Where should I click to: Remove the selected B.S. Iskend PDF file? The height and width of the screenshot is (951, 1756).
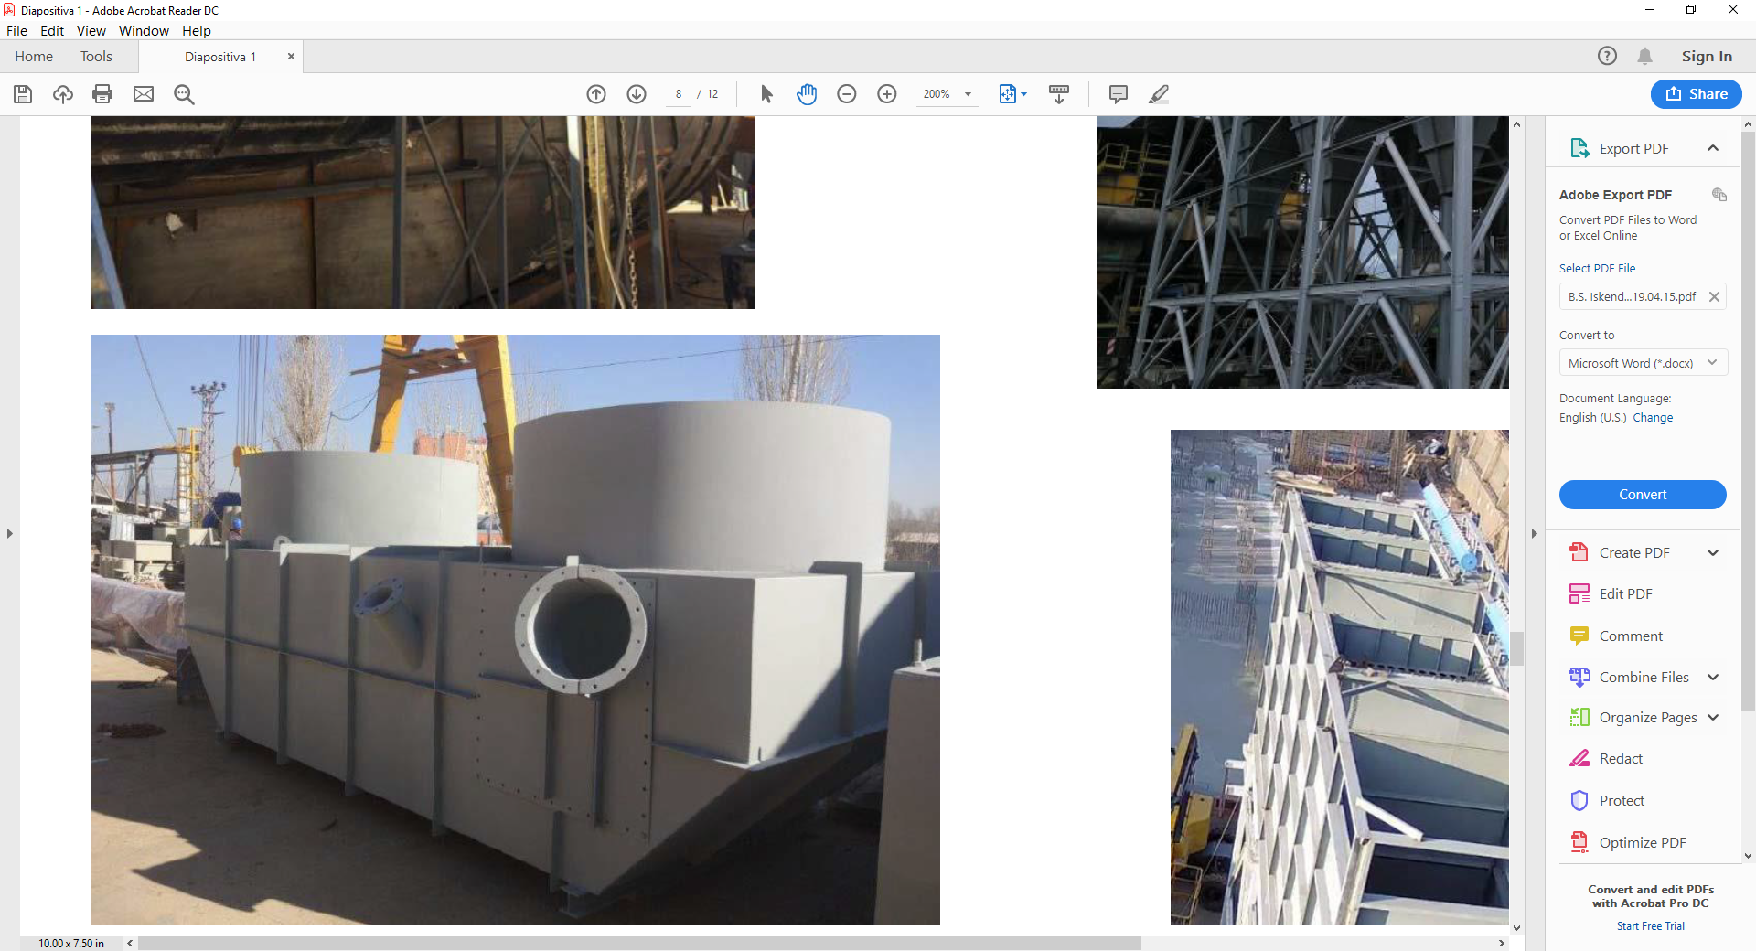[x=1714, y=296]
